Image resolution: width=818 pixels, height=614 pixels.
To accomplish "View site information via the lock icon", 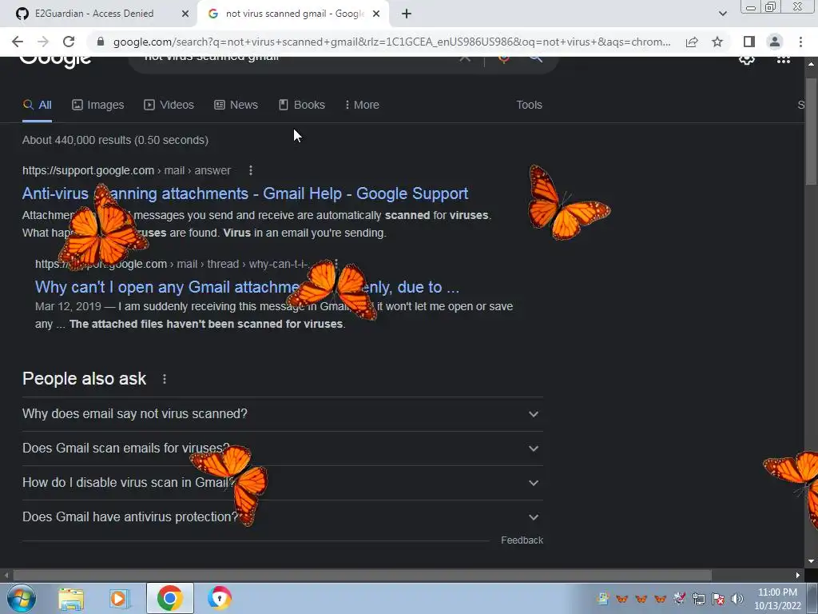I will [101, 42].
